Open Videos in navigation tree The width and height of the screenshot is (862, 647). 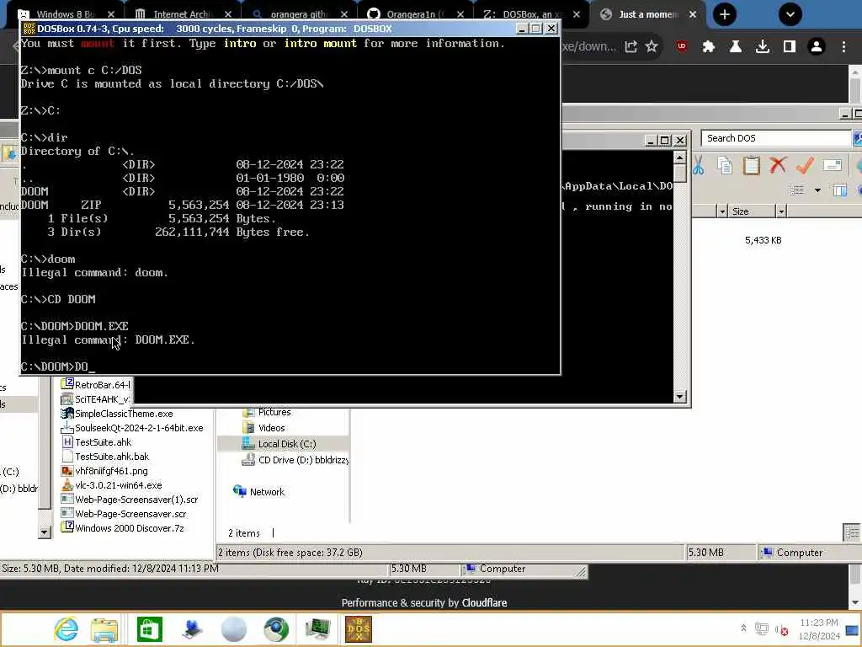263,427
